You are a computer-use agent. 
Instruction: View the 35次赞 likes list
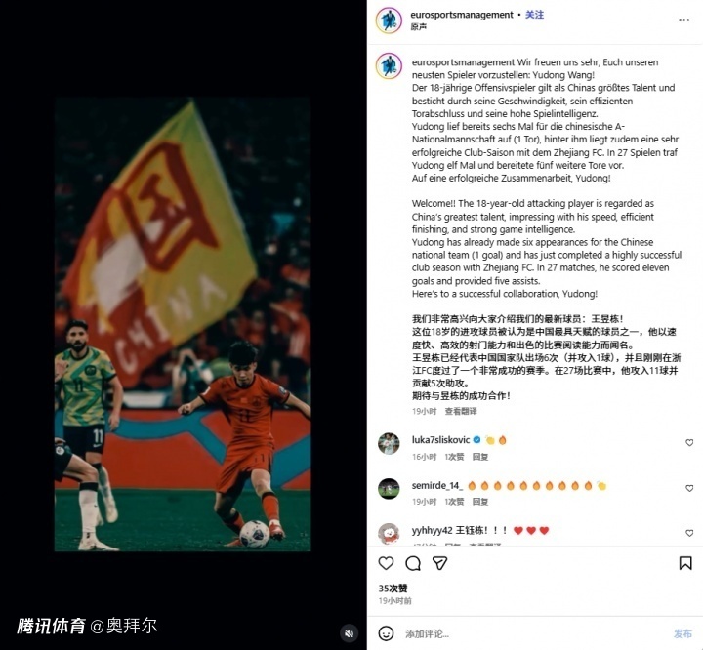tap(393, 589)
